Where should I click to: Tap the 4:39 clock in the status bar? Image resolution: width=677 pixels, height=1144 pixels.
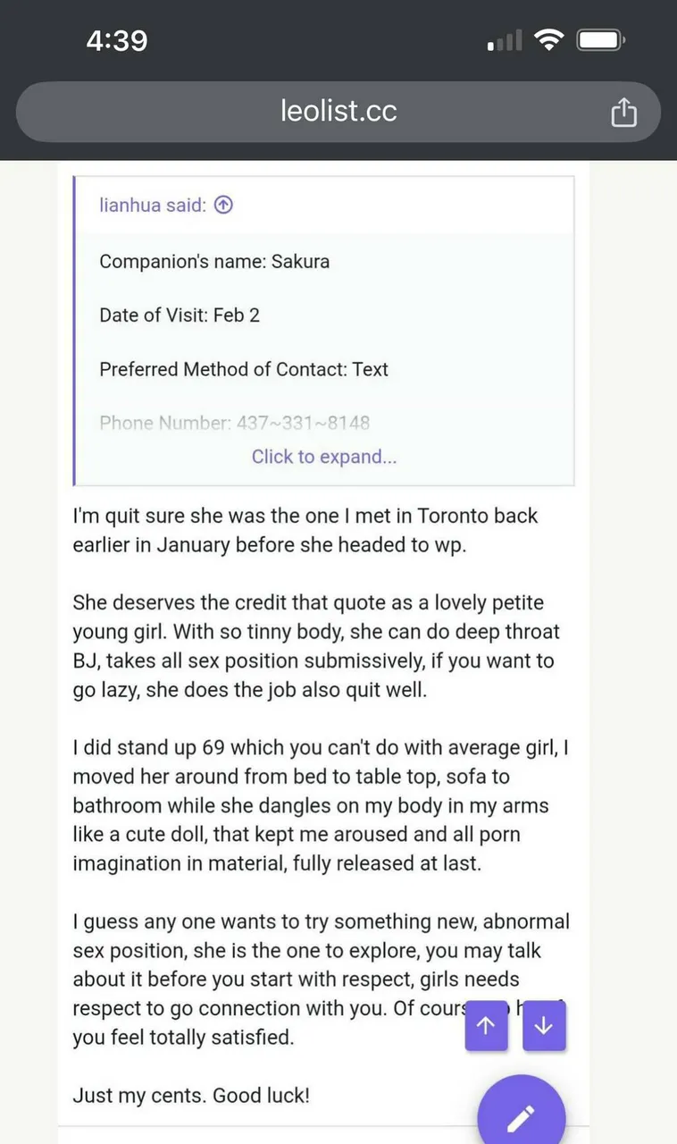click(116, 39)
